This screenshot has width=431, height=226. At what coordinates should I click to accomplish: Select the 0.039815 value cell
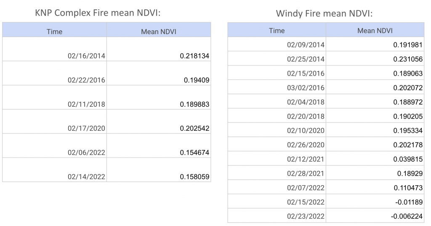[x=408, y=159]
